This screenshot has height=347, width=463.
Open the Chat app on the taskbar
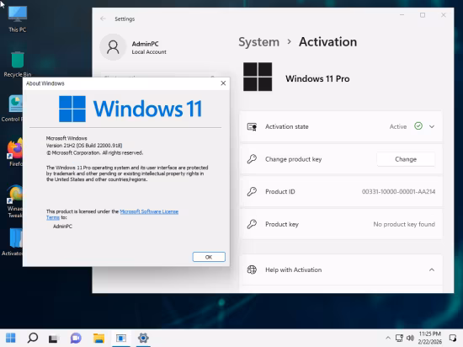[x=76, y=338]
